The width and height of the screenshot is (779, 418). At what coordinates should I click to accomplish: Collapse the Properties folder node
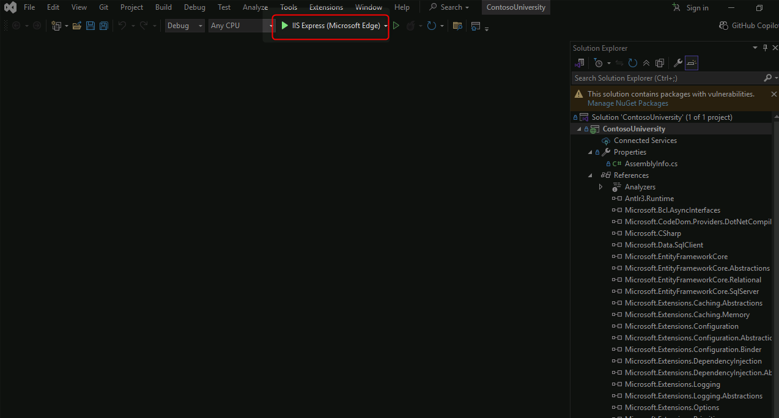coord(590,152)
